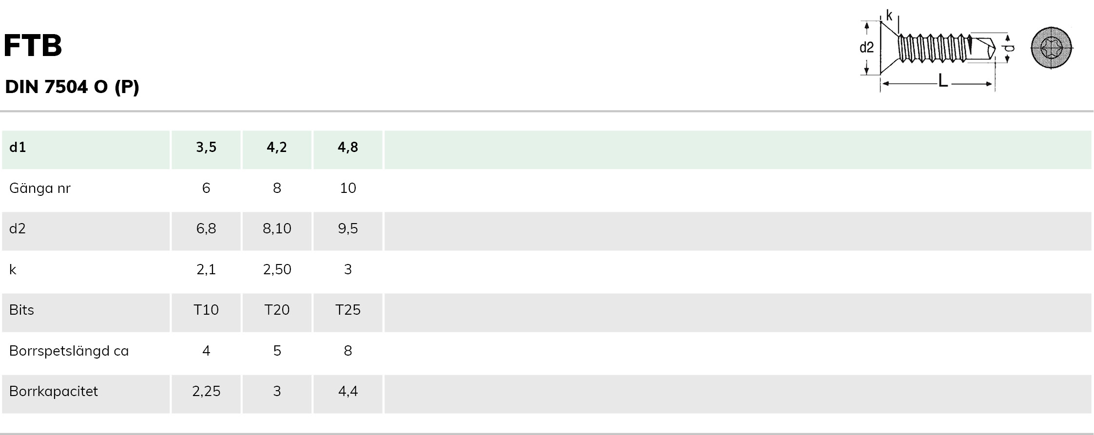1094x435 pixels.
Task: Click the d2 value 8,10
Action: 277,228
